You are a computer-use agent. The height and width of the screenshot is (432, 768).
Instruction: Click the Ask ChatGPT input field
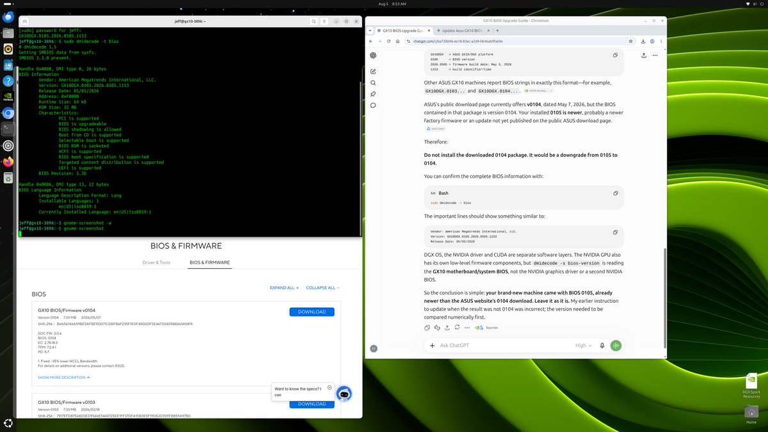click(x=506, y=346)
